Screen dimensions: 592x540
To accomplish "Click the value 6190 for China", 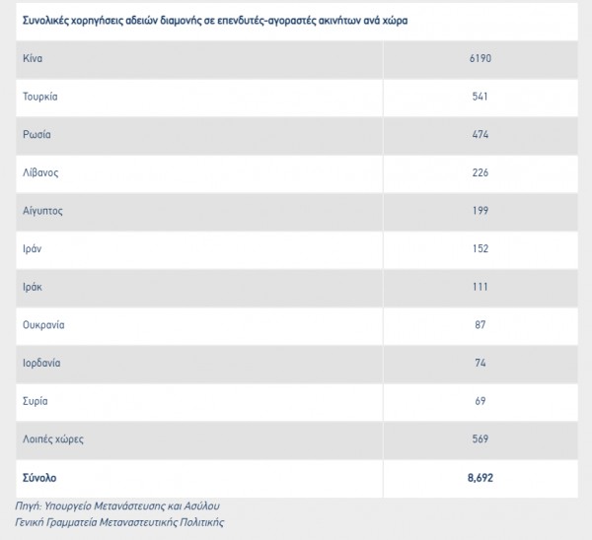I will click(480, 58).
